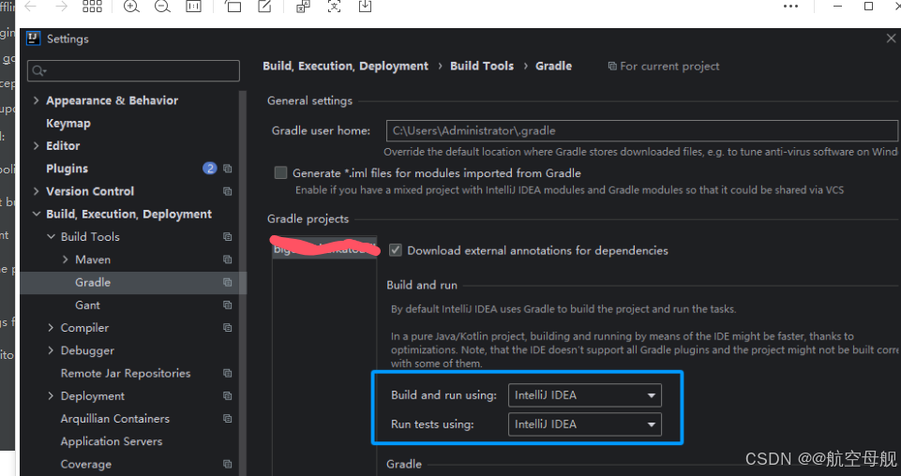Click the translate image icon
Image resolution: width=901 pixels, height=476 pixels.
point(303,7)
